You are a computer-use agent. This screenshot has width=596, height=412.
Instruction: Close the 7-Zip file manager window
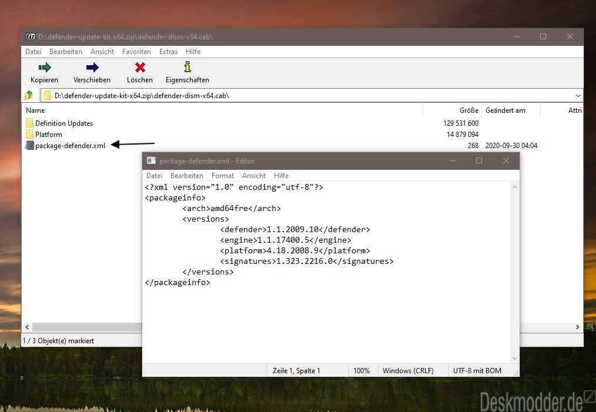(x=570, y=37)
